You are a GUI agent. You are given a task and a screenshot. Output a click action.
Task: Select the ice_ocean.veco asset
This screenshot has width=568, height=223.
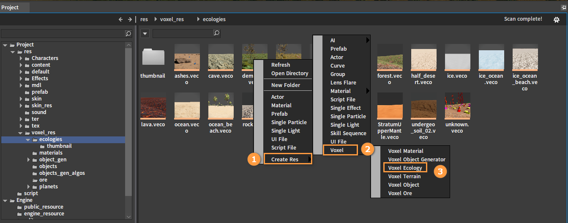coord(491,59)
